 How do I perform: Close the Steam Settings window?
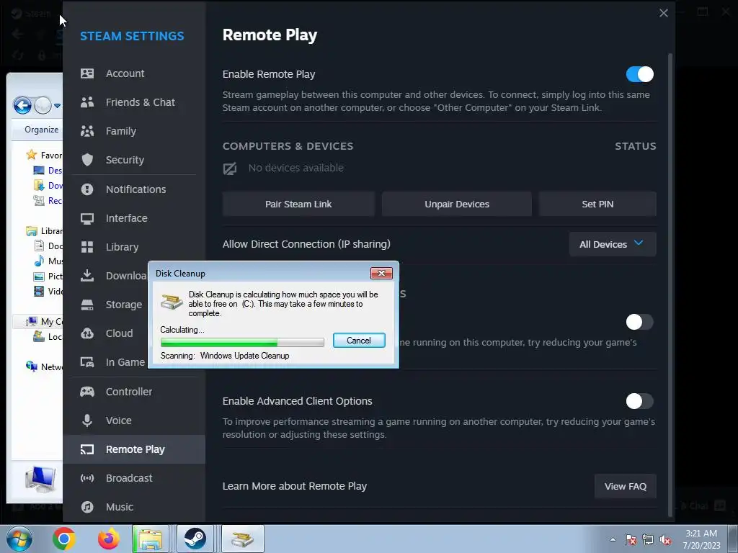tap(664, 13)
